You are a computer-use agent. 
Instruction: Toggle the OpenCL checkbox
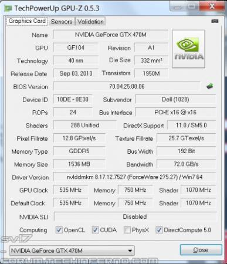click(x=59, y=230)
